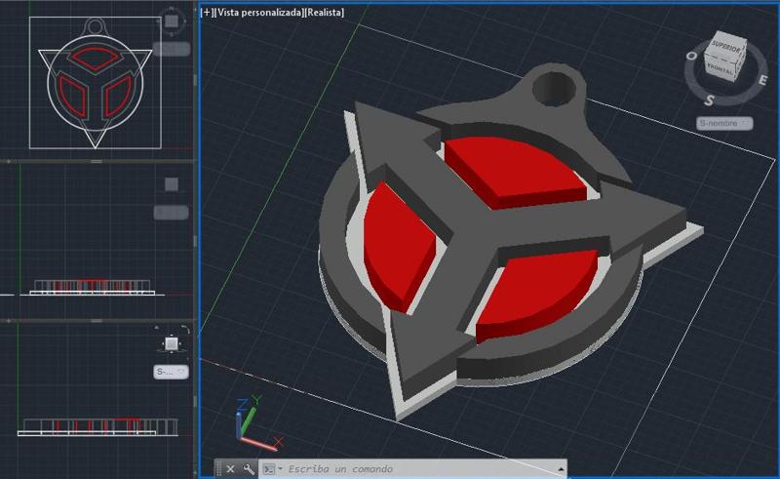Activate the middle-left elevation viewport drawing
Viewport: 780px width, 479px height.
pyautogui.click(x=92, y=287)
